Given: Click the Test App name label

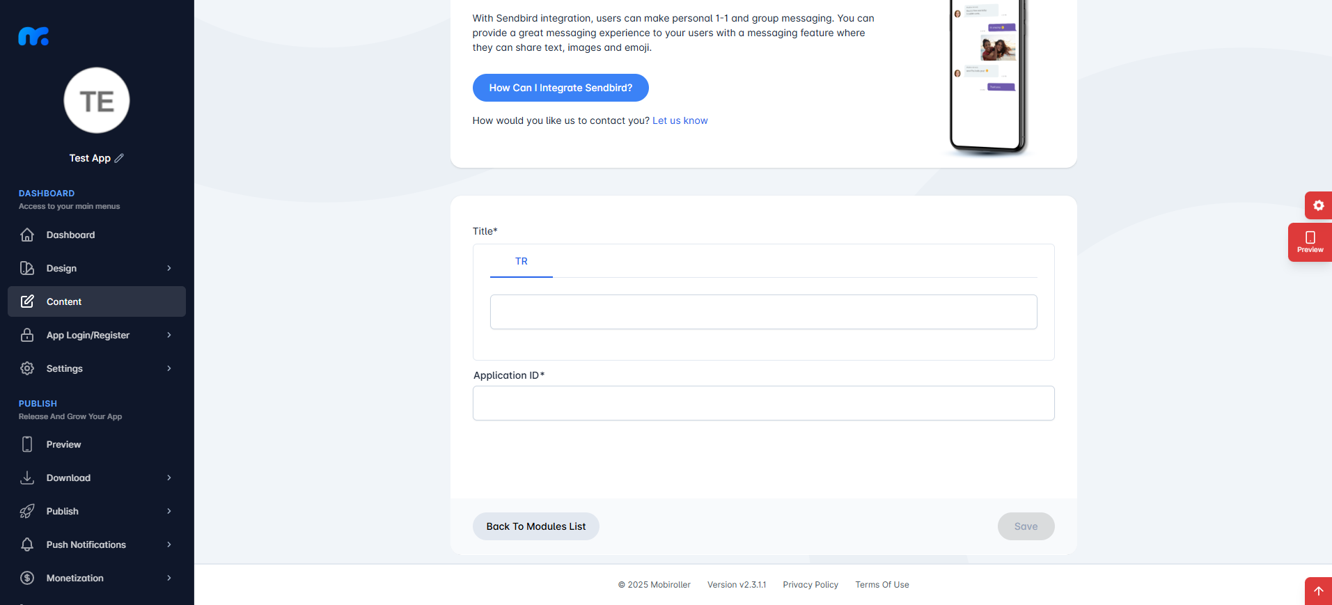Looking at the screenshot, I should [90, 158].
